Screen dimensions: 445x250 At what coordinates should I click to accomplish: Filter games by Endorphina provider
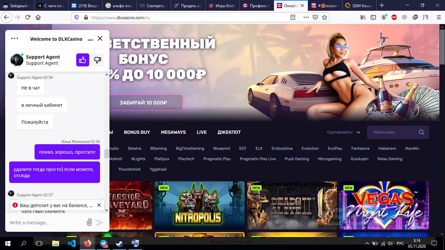[x=282, y=148]
